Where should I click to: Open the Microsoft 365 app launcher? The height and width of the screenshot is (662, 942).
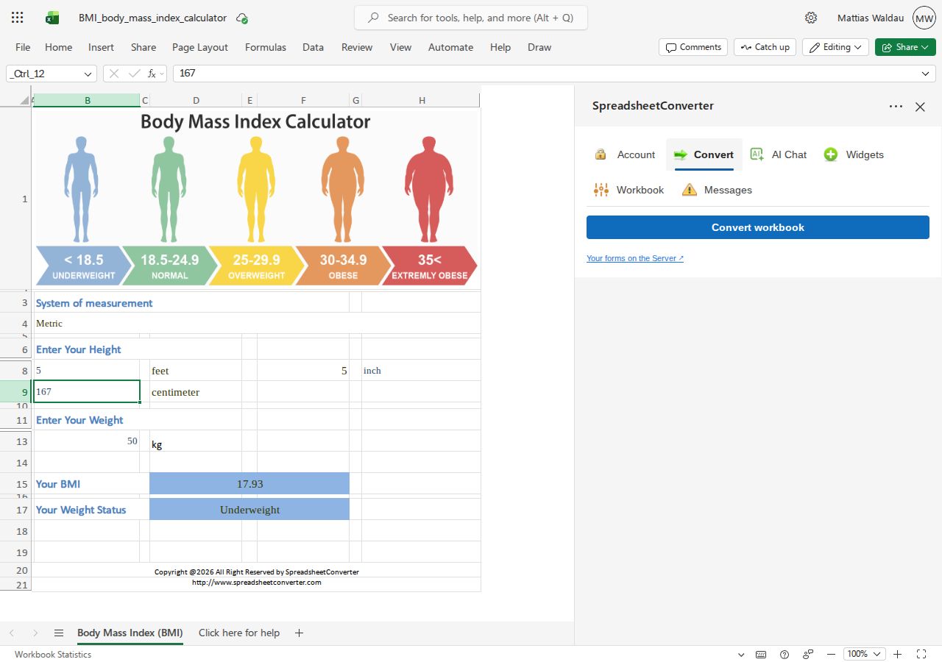[x=18, y=18]
